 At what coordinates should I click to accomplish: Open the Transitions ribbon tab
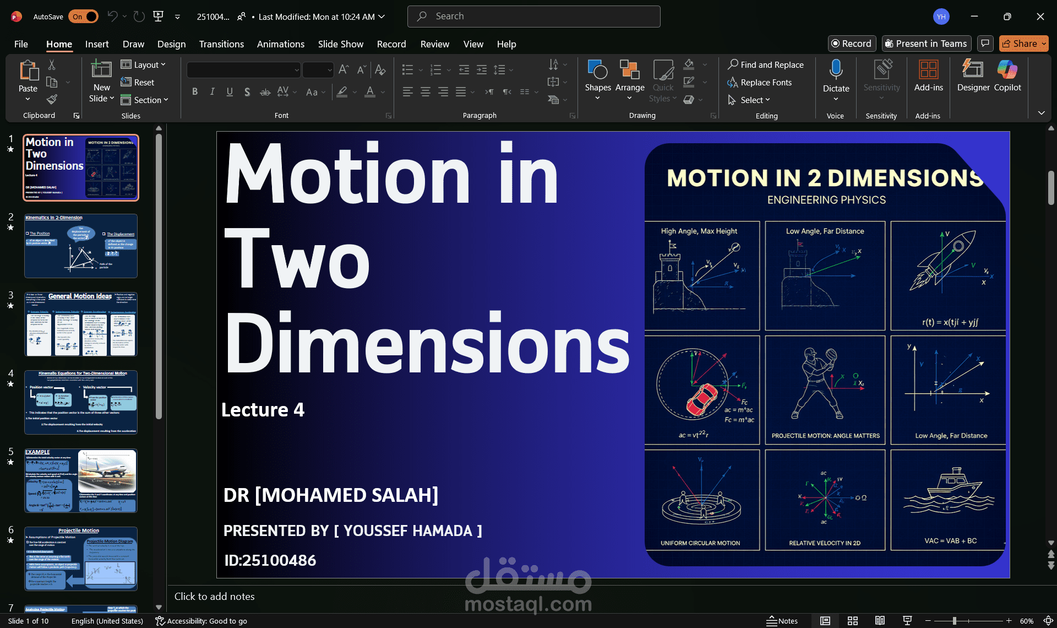click(221, 44)
